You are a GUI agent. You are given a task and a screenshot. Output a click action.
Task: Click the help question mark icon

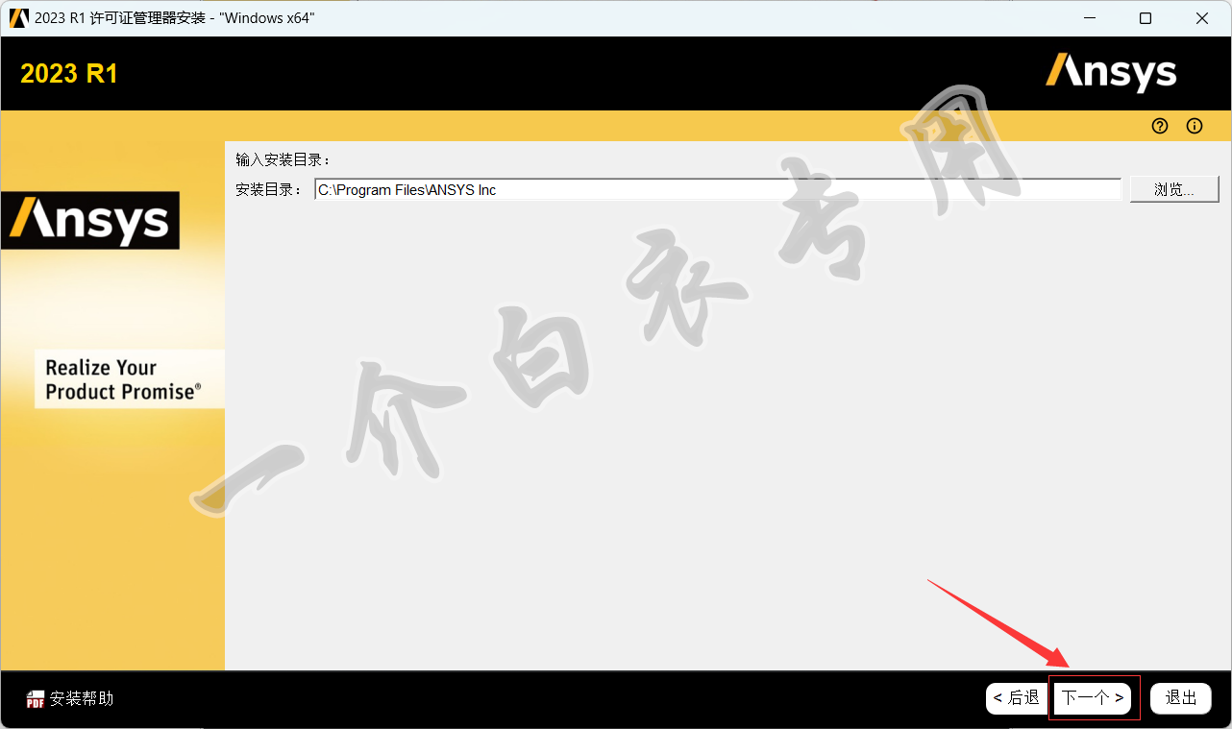[x=1160, y=126]
